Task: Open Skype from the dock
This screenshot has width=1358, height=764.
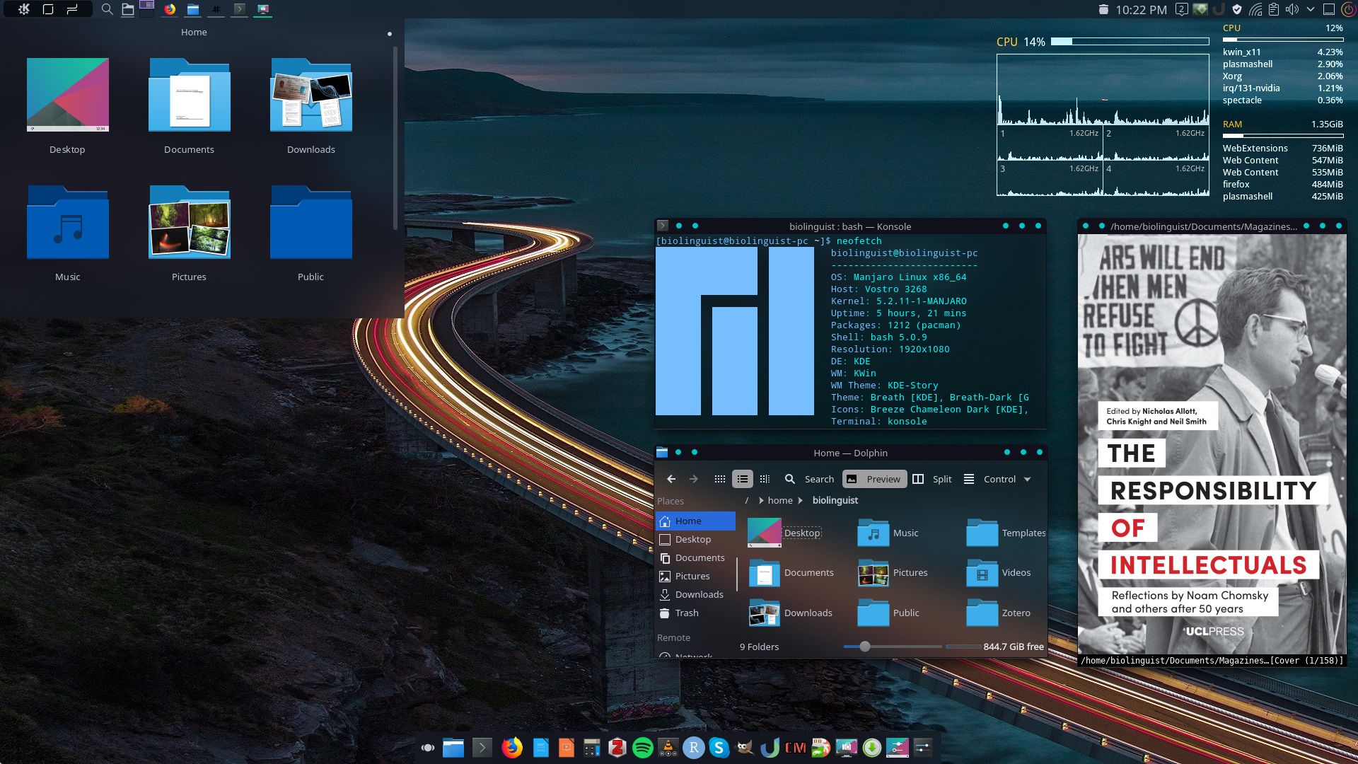Action: pos(719,747)
